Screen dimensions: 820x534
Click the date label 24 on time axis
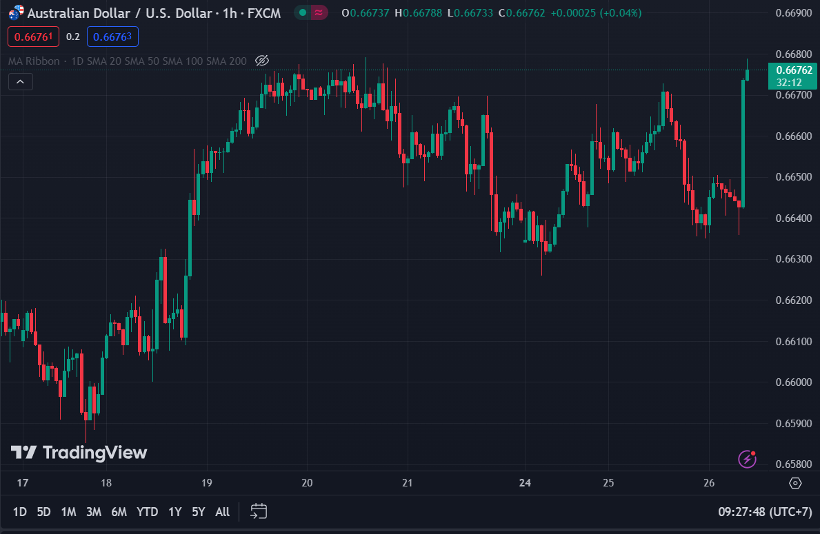[525, 483]
